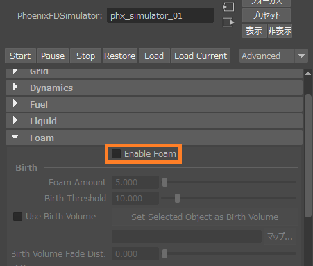The height and width of the screenshot is (266, 313).
Task: Click the プリセット presets button
Action: [x=267, y=15]
